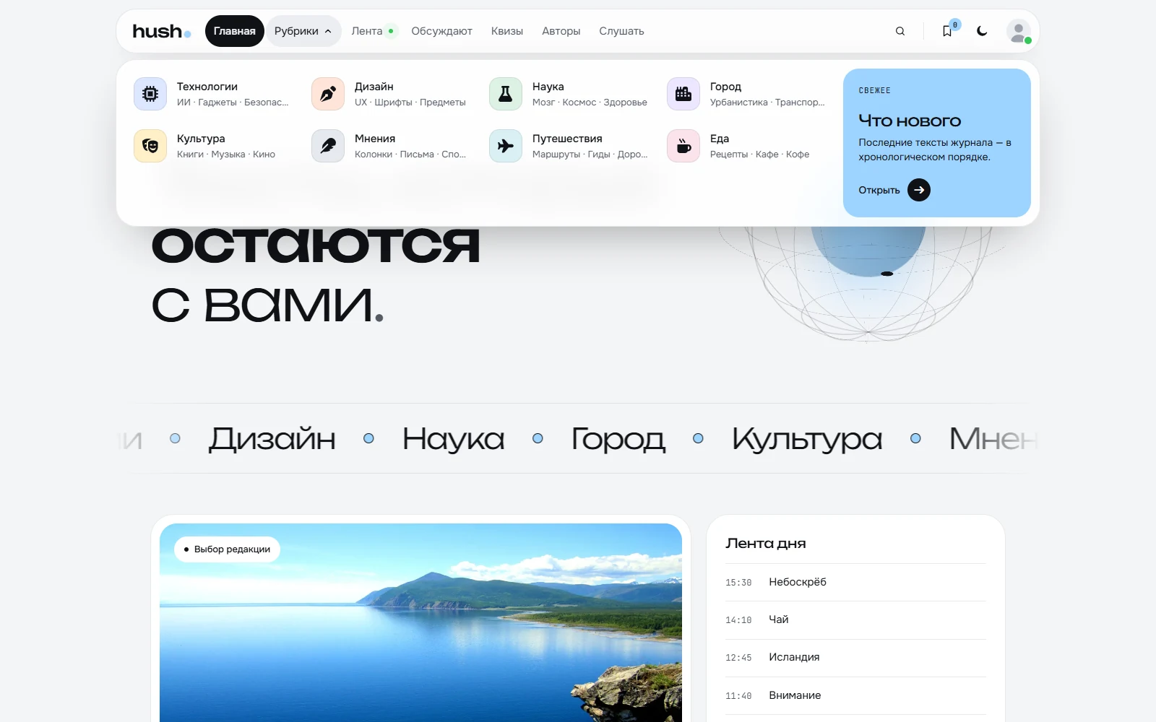Open the Мнения category link

click(390, 146)
